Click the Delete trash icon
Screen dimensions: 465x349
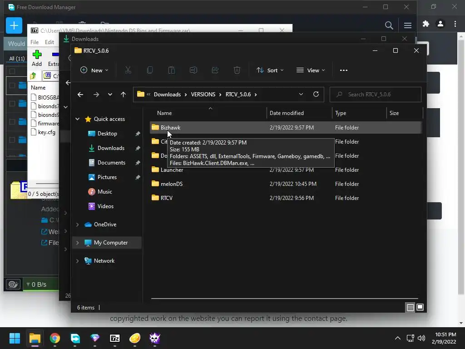point(237,70)
